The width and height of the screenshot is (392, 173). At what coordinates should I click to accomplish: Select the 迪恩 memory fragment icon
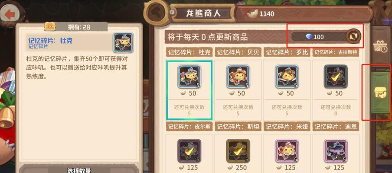pos(336,151)
